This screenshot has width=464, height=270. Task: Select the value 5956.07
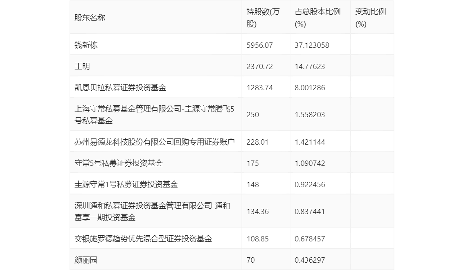tap(259, 45)
